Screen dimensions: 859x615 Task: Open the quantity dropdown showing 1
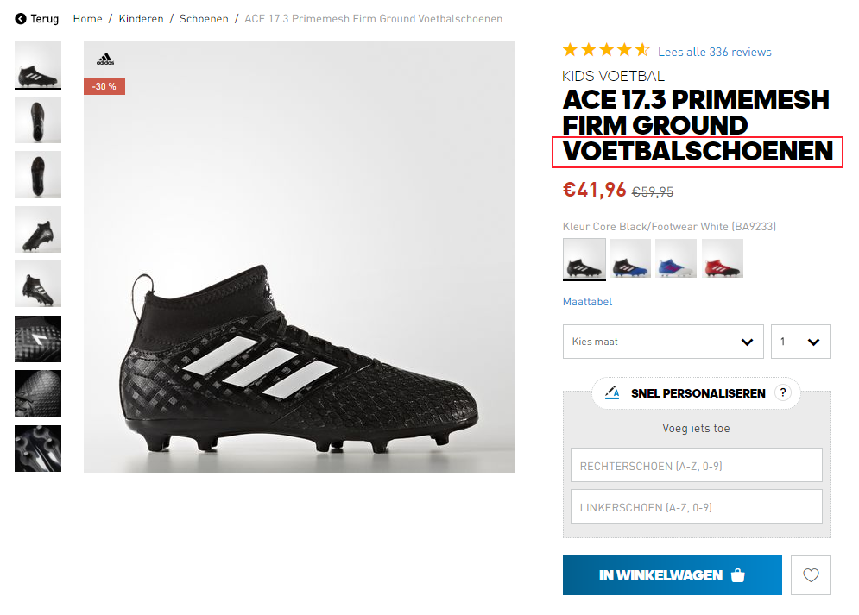(799, 342)
